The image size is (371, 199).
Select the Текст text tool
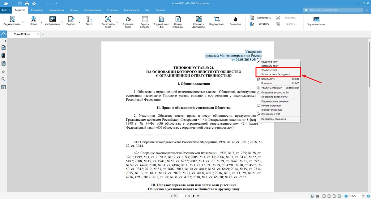point(89,21)
